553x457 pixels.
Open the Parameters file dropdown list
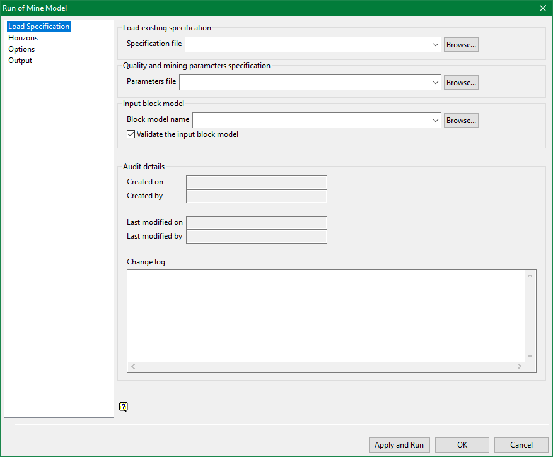click(436, 83)
